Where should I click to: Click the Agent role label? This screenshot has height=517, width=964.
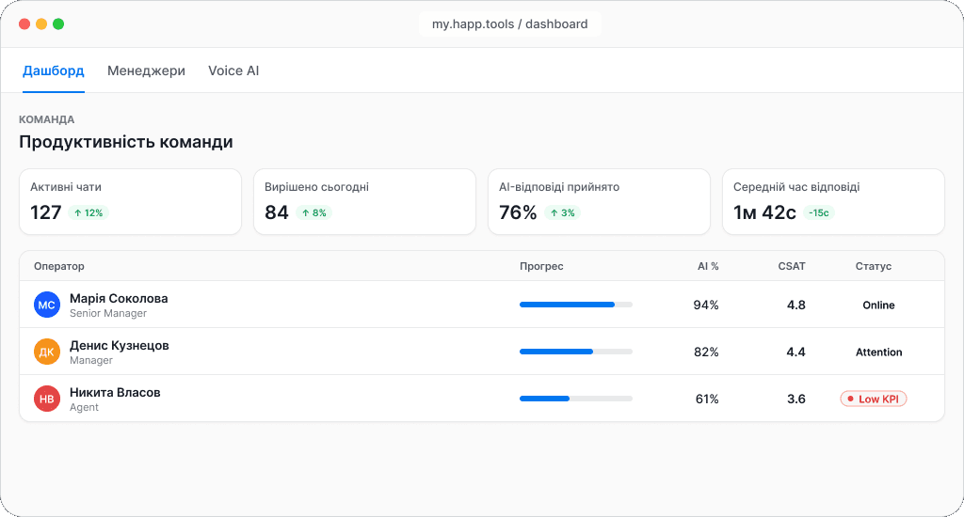84,407
